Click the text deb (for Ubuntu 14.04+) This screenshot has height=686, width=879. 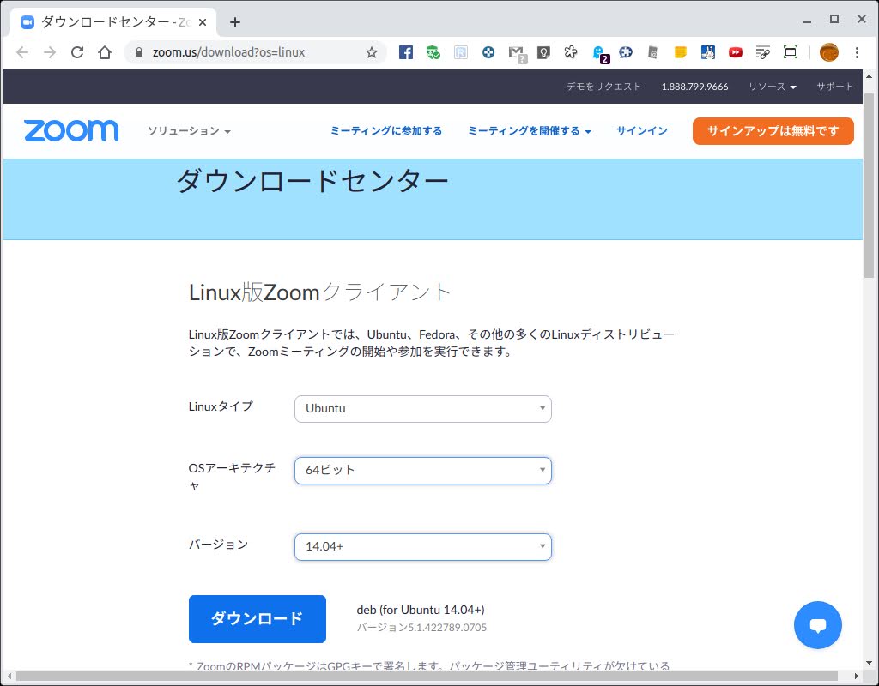click(x=421, y=610)
